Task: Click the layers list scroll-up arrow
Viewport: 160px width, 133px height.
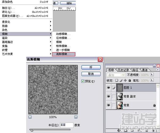Action: click(x=158, y=86)
